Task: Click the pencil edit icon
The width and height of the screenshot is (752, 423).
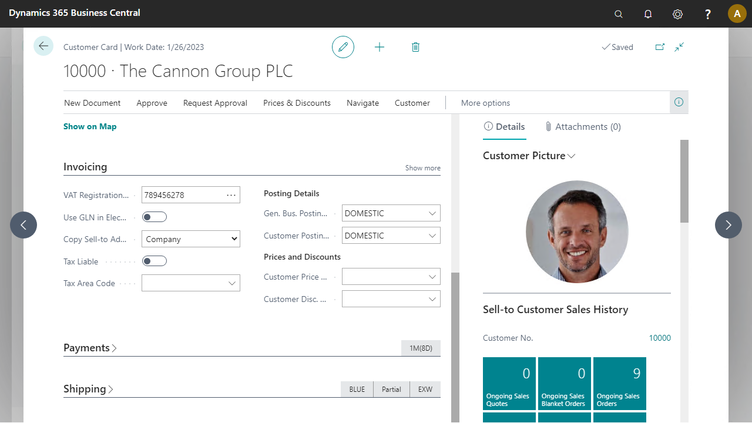Action: (343, 47)
